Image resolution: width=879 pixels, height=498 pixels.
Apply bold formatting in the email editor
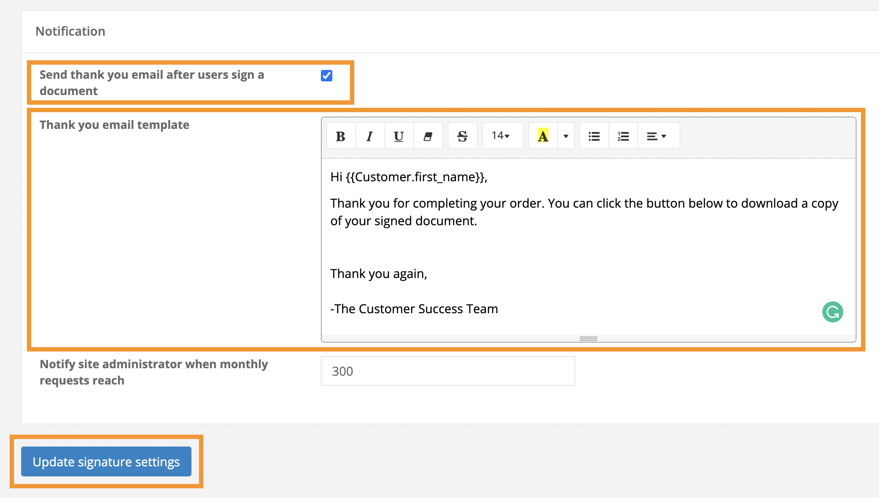pos(340,136)
